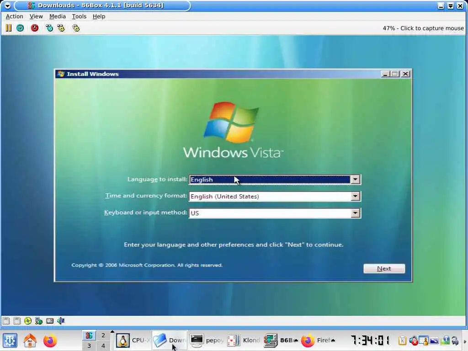Open the Action menu
The image size is (468, 351).
click(x=14, y=16)
